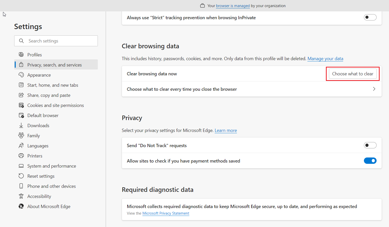Select the Family icon in the sidebar

(21, 135)
